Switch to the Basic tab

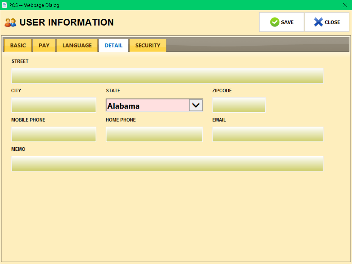click(18, 46)
